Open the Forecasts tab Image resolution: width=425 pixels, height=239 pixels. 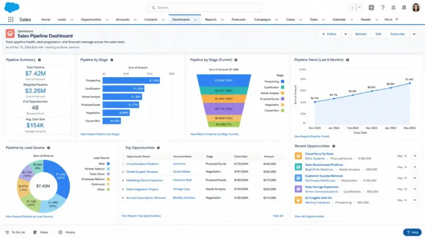tap(239, 20)
